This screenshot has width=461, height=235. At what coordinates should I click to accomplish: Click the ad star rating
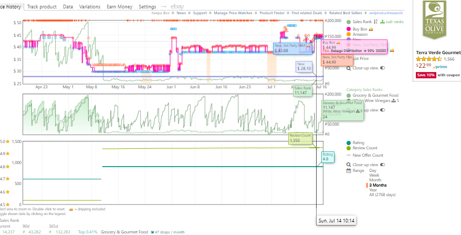[x=428, y=59]
